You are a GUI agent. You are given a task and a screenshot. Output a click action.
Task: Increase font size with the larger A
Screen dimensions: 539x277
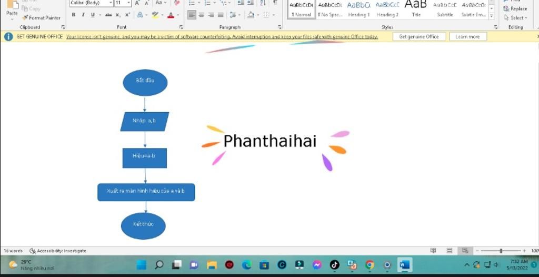[x=137, y=3]
